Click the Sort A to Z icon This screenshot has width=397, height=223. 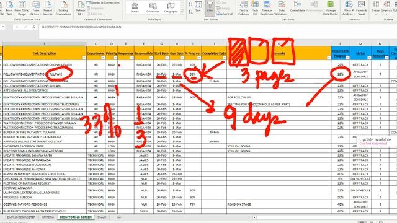[190, 4]
